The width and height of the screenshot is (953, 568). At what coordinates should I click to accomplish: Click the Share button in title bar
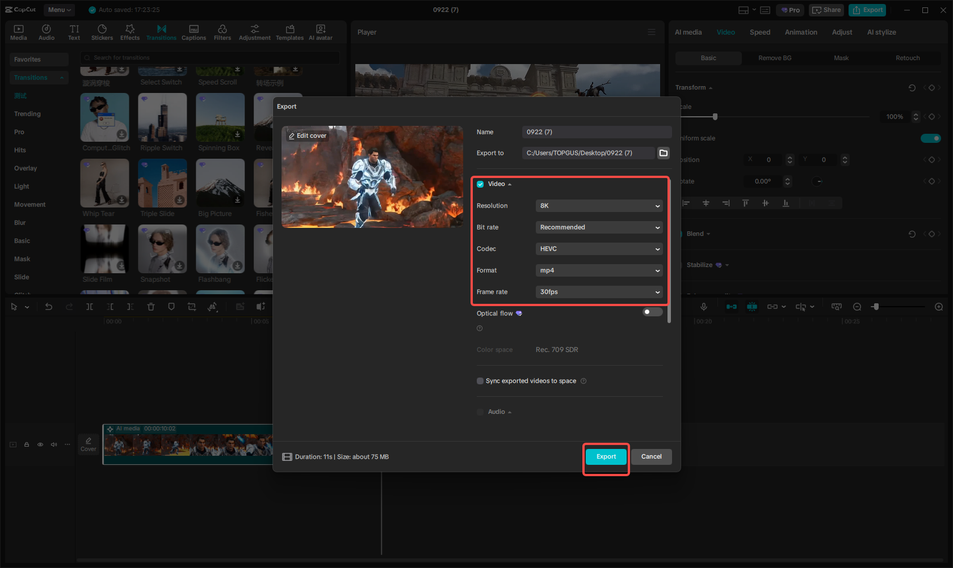tap(827, 10)
